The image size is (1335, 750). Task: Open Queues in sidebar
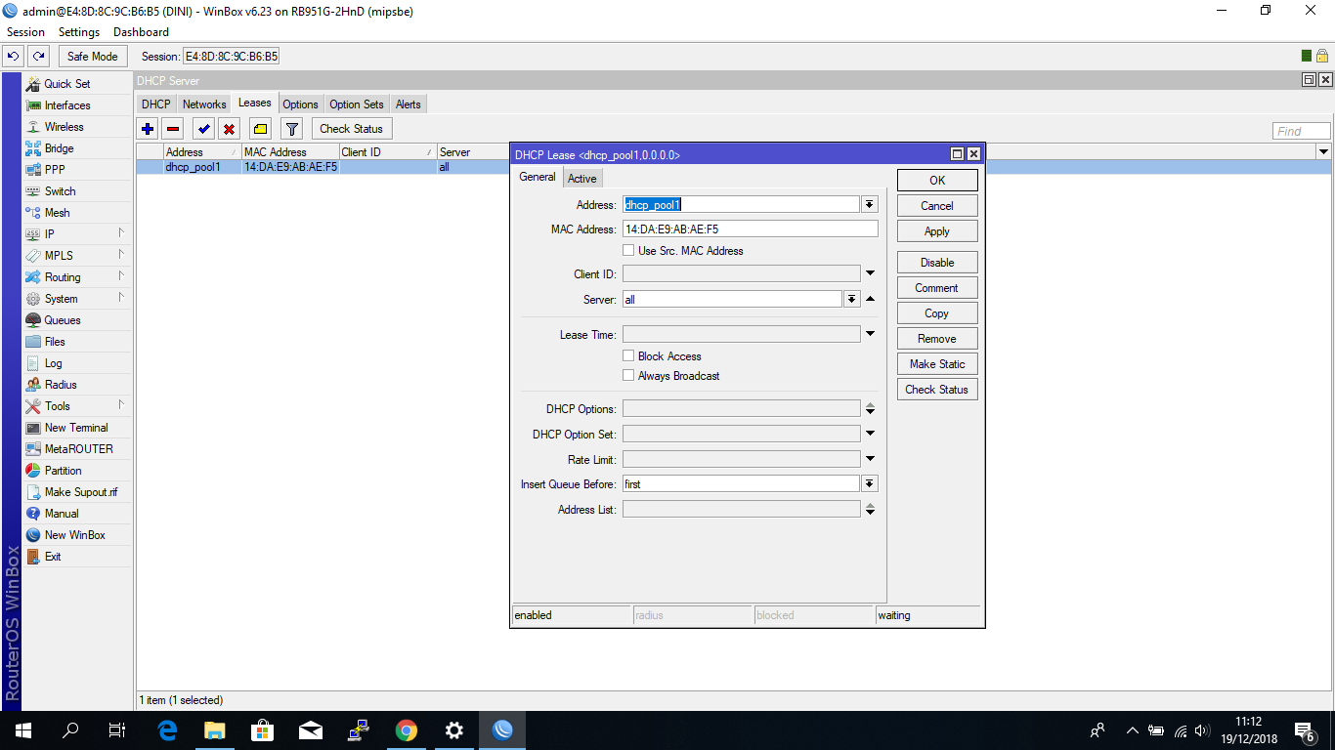coord(76,320)
